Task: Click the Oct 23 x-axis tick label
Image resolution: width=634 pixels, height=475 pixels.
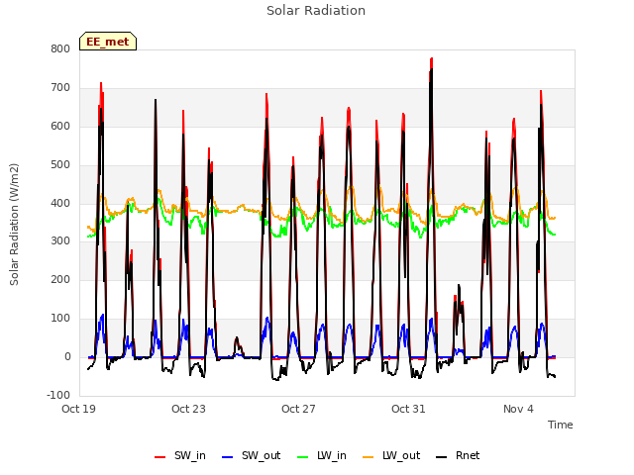Action: 188,409
